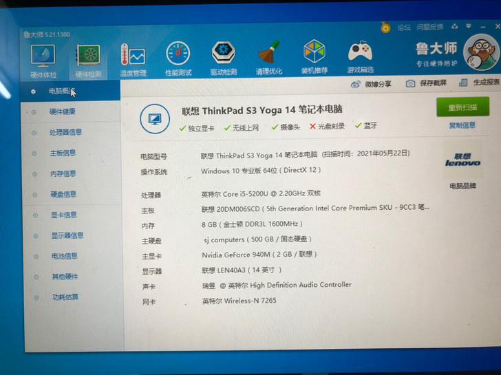Click 英特尔 Core i5-5200U processor value
This screenshot has height=375, width=501.
pyautogui.click(x=261, y=193)
